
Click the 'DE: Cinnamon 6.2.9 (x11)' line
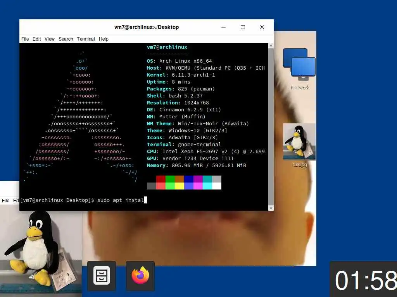tap(184, 109)
